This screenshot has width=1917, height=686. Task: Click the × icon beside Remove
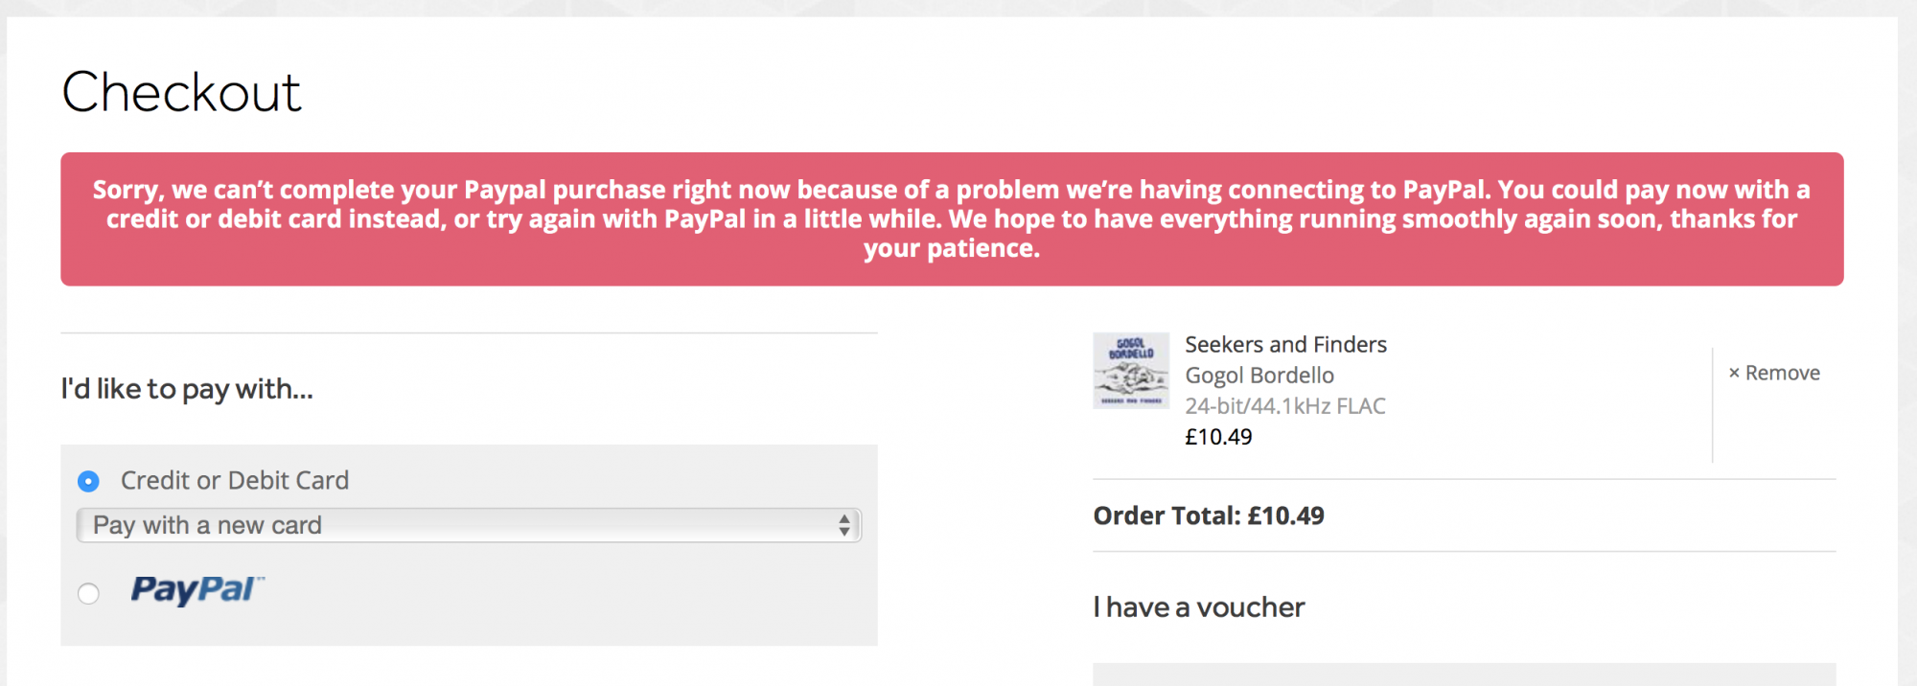[1734, 374]
